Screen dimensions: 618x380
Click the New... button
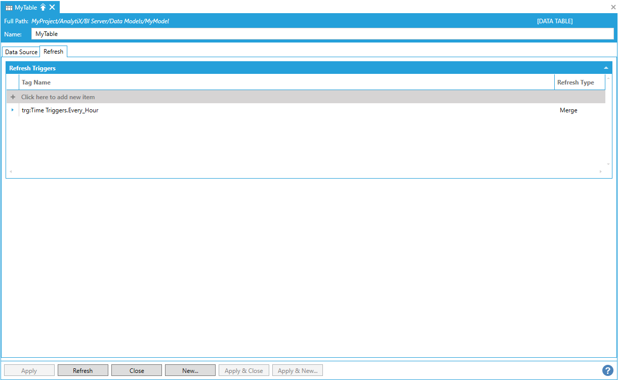[x=190, y=370]
